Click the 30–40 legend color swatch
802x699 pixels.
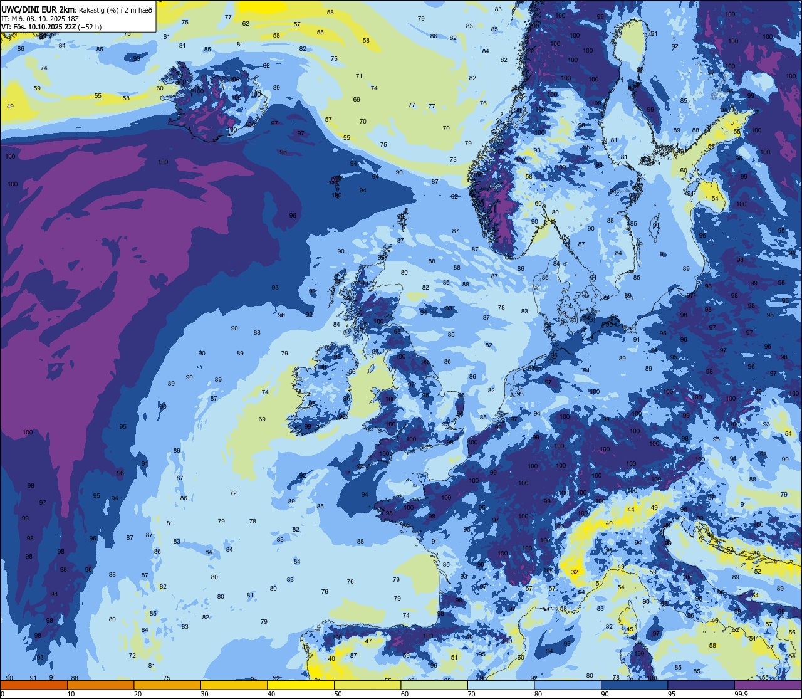point(234,685)
